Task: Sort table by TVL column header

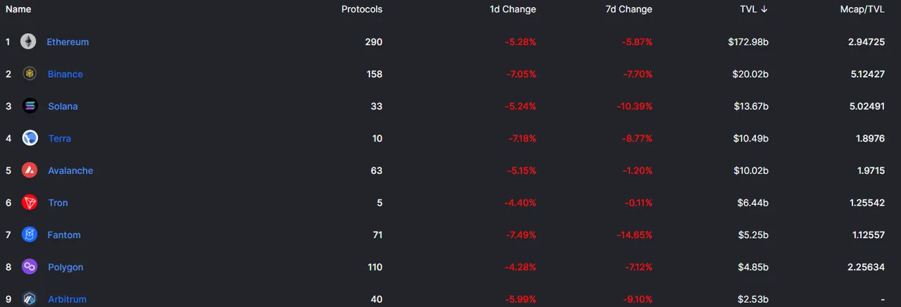Action: tap(754, 9)
